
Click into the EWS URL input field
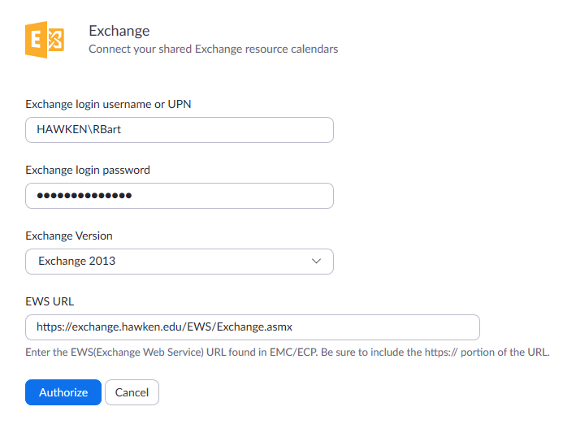253,327
